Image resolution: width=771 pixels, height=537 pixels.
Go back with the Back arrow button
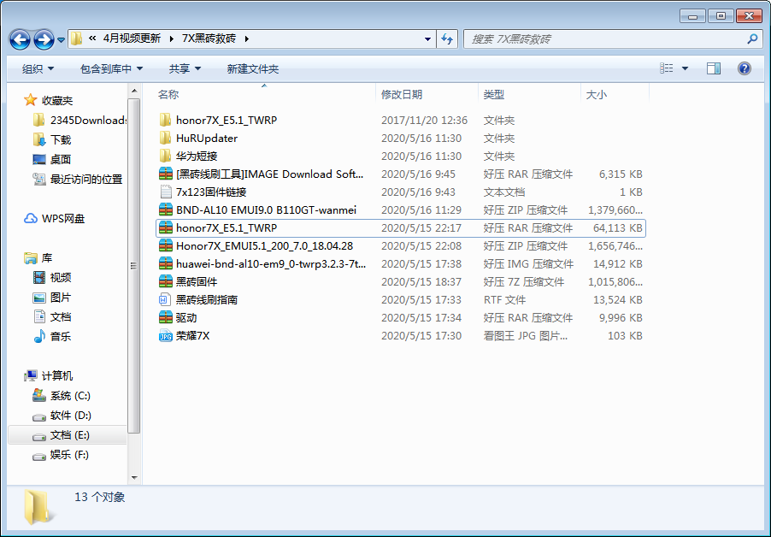tap(21, 39)
